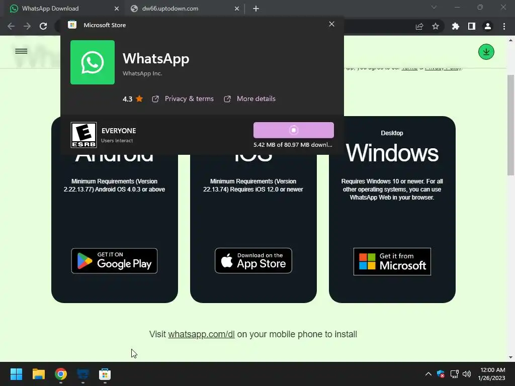Click the green download circle icon
This screenshot has height=386, width=515.
click(x=486, y=52)
